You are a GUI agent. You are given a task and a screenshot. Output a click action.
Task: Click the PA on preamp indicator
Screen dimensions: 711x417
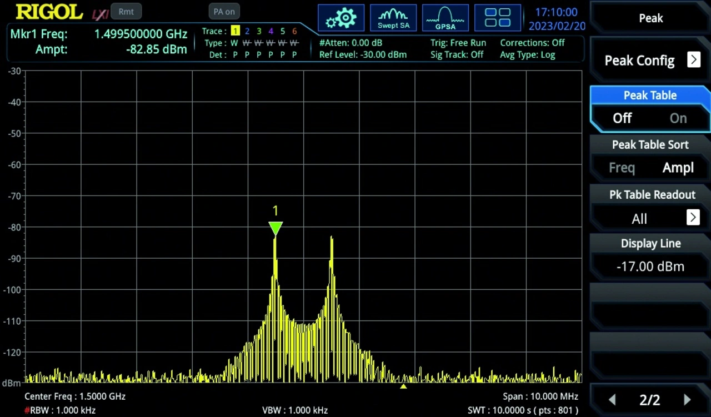pyautogui.click(x=224, y=12)
